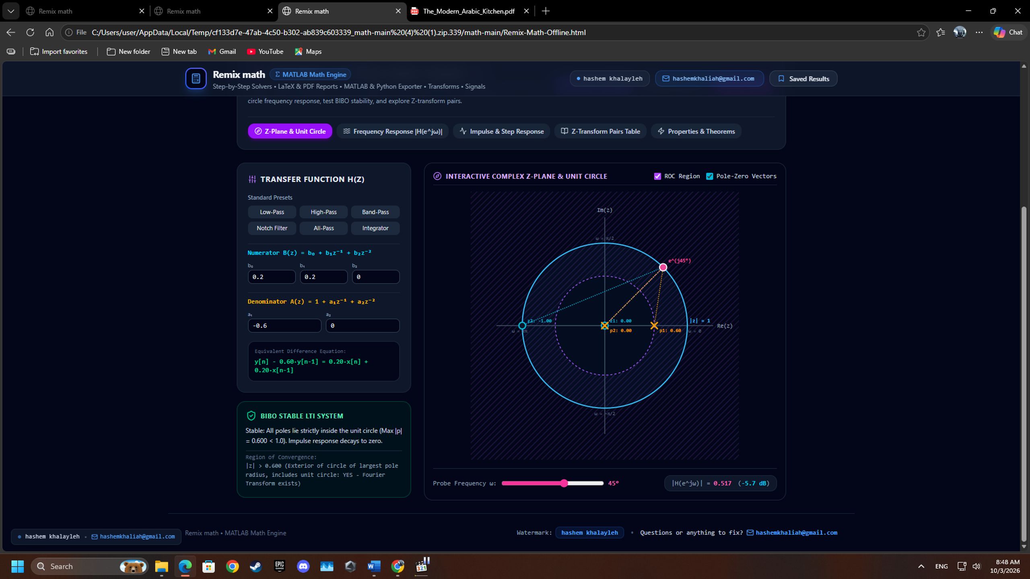Click the a1 denominator input field
The image size is (1030, 579).
pyautogui.click(x=284, y=325)
